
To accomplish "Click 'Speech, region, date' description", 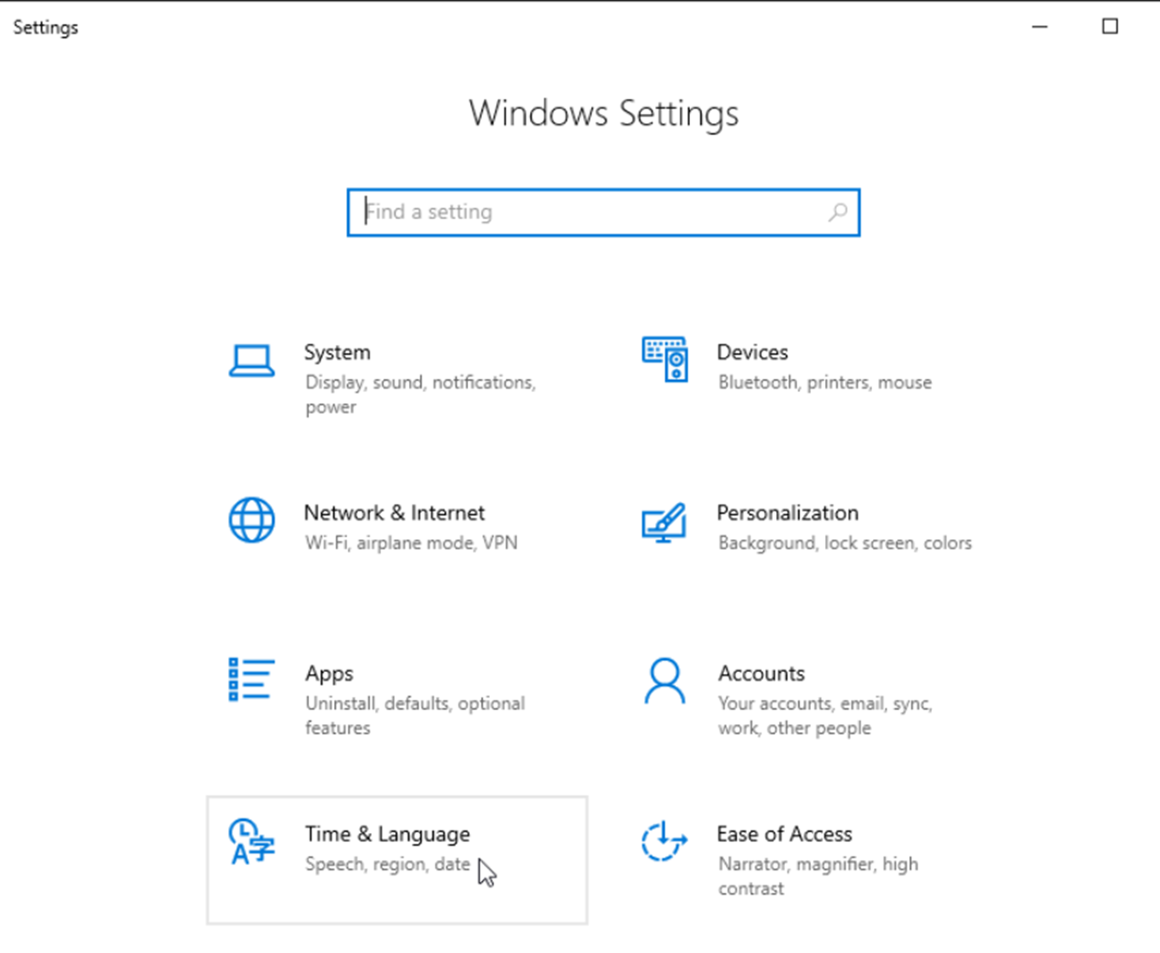I will [387, 864].
